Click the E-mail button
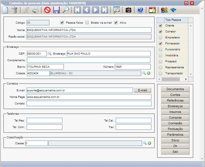The image size is (205, 167). click(x=143, y=90)
